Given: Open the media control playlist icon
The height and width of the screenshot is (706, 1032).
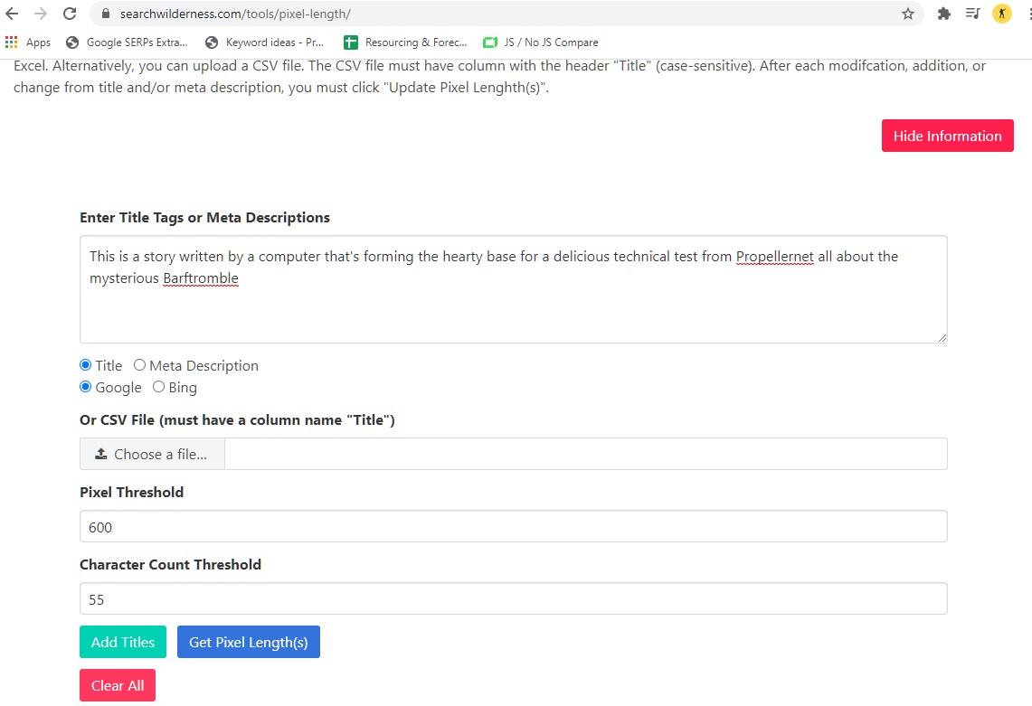Looking at the screenshot, I should pyautogui.click(x=973, y=14).
